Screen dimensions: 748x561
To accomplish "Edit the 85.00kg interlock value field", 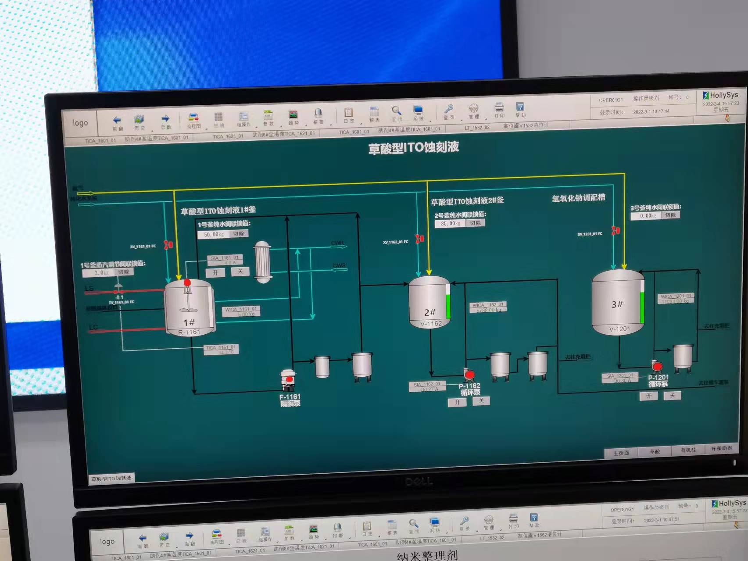I will tap(451, 224).
